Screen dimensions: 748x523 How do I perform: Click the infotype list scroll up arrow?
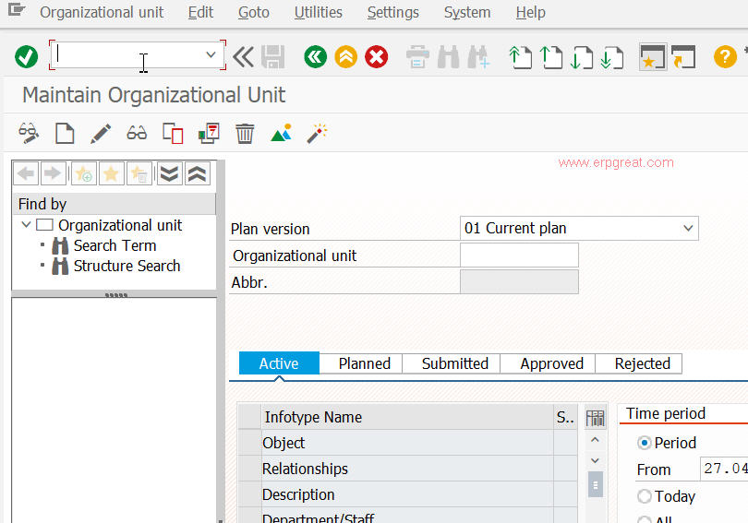click(x=595, y=440)
